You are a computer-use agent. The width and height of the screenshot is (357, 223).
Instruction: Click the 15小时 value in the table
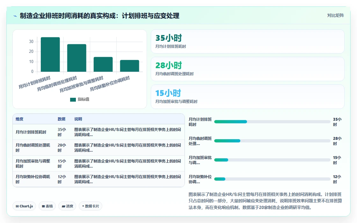62,164
